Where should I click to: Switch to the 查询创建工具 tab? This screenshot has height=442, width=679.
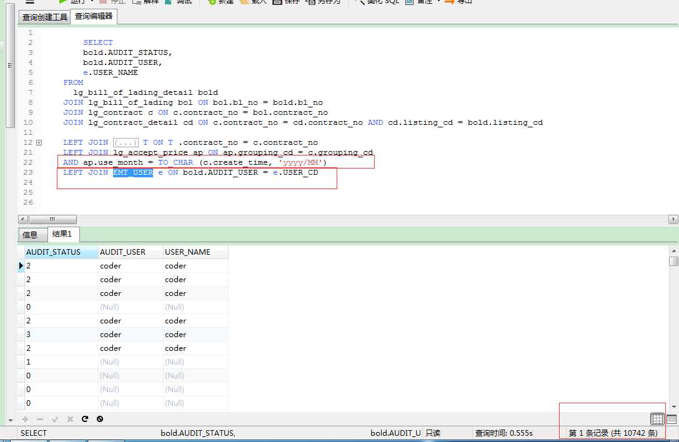(x=44, y=17)
